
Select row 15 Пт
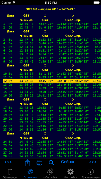[x=52, y=92]
